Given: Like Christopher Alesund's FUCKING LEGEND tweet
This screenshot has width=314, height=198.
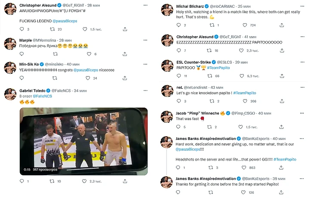Looking at the screenshot, I should pos(88,29).
